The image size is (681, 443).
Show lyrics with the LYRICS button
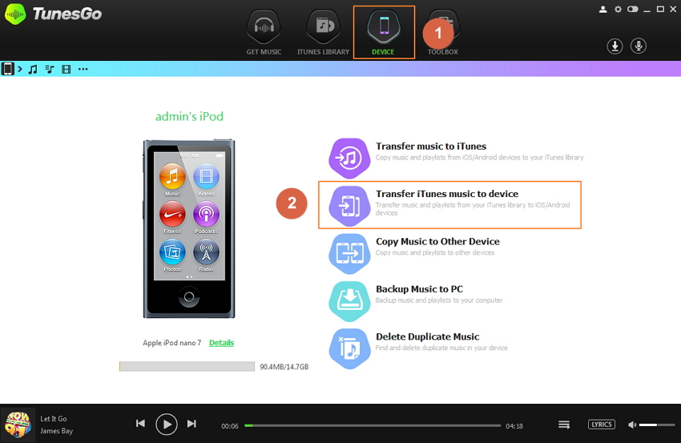[x=601, y=424]
